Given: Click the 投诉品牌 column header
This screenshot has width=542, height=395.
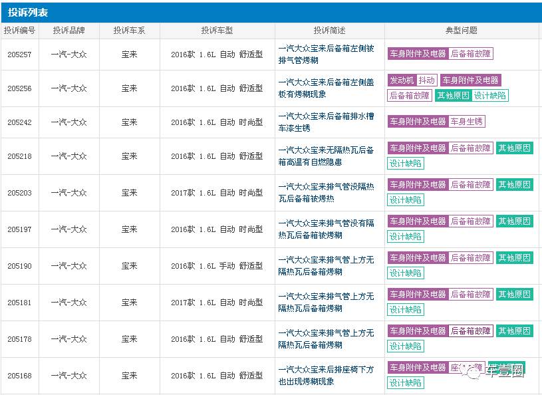Looking at the screenshot, I should pos(68,31).
